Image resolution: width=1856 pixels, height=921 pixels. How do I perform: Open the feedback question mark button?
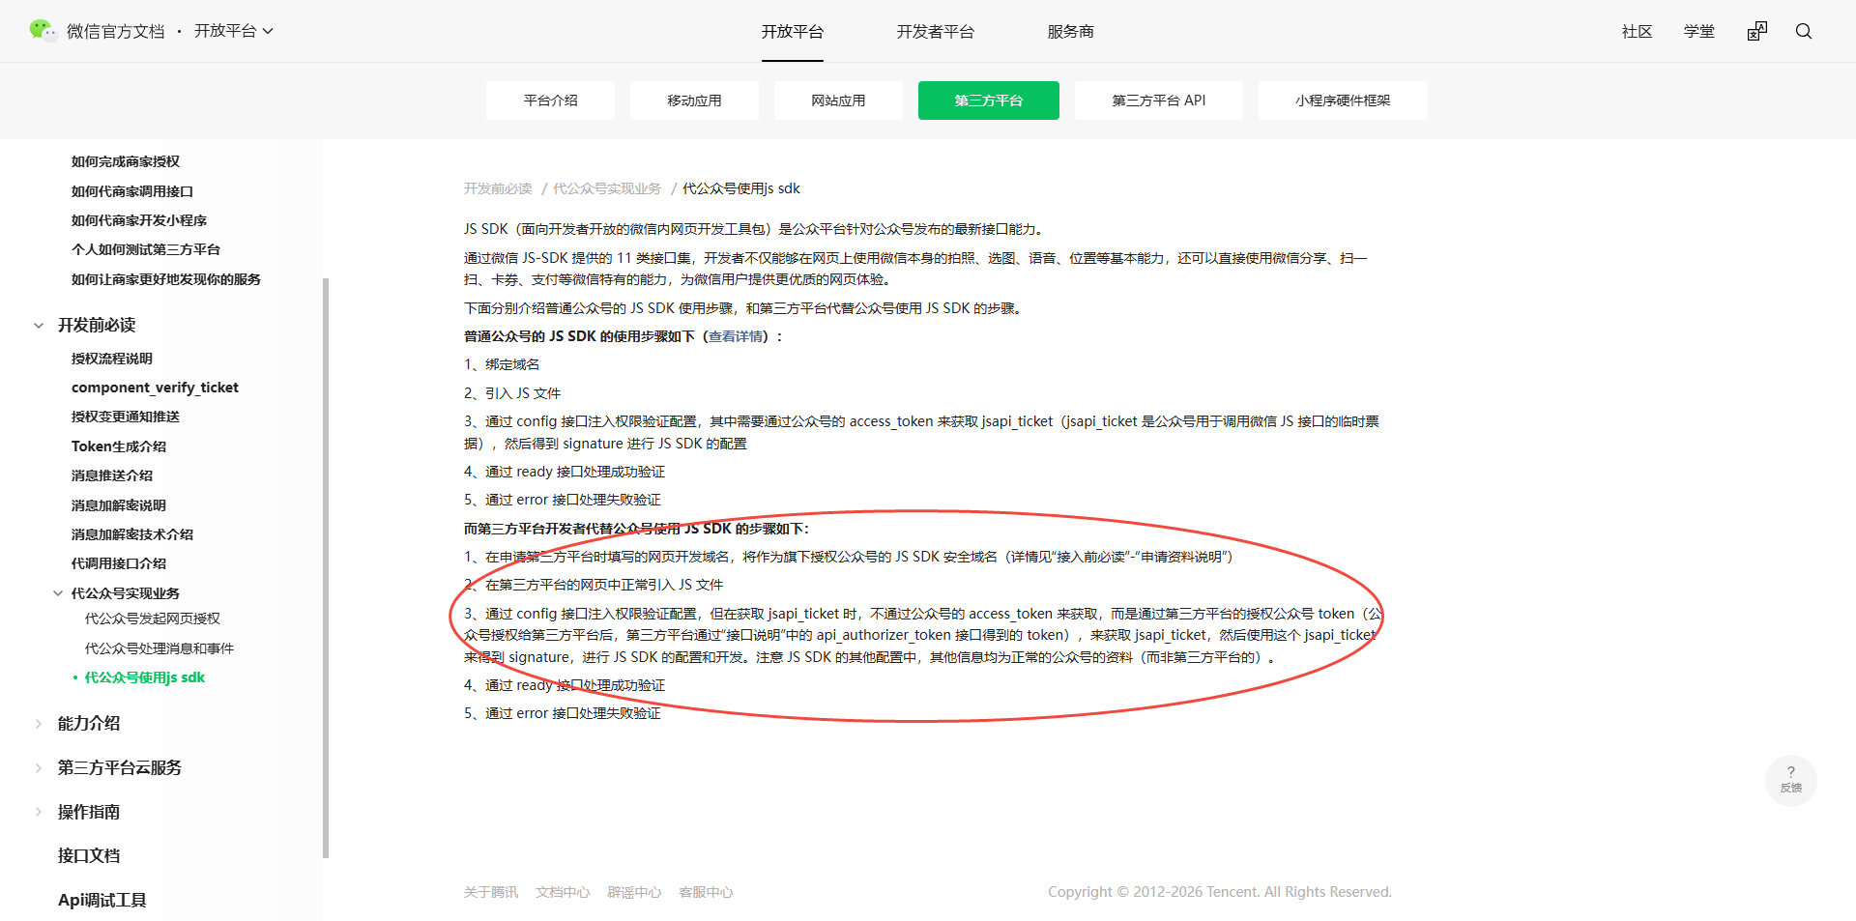click(x=1791, y=780)
